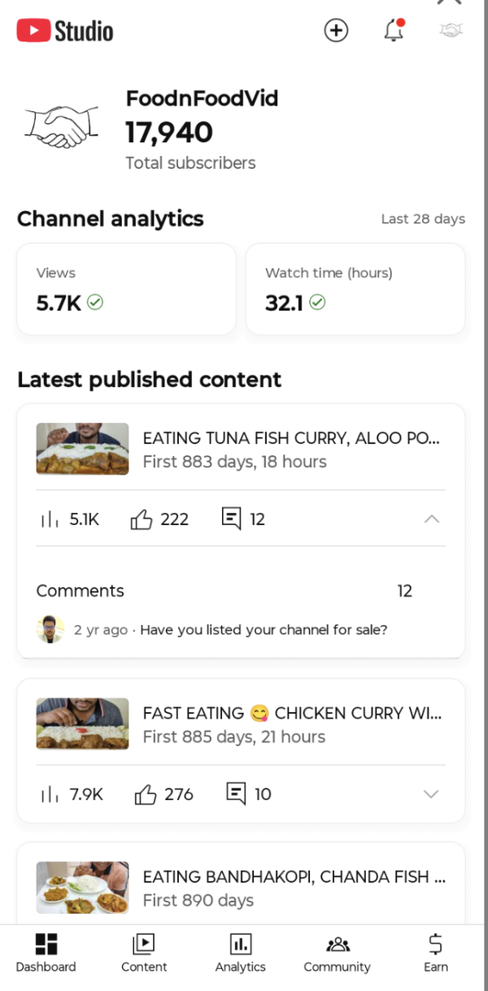Click the YouTube Studio logo
The image size is (488, 991).
(65, 31)
